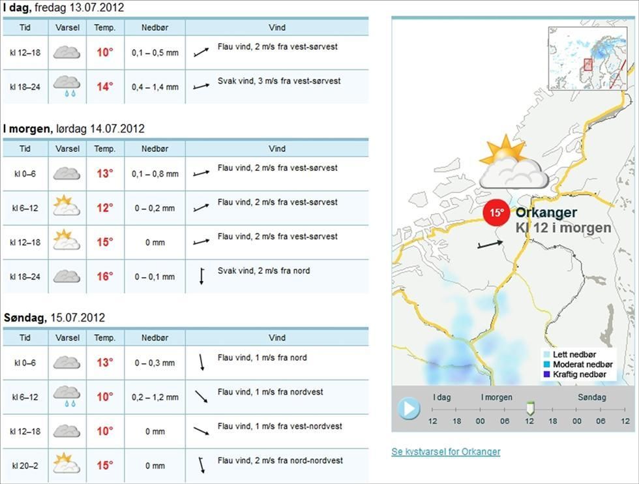Select the rain cloud icon for kl 18–24 today
639x484 pixels.
(67, 82)
